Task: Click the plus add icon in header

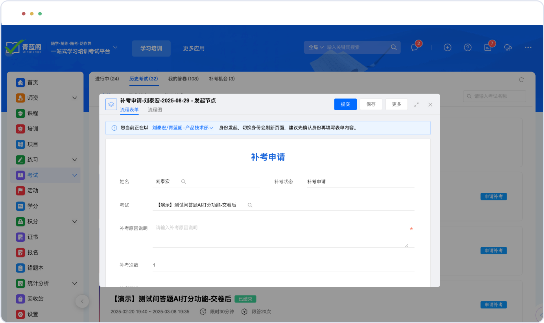Action: coord(447,47)
